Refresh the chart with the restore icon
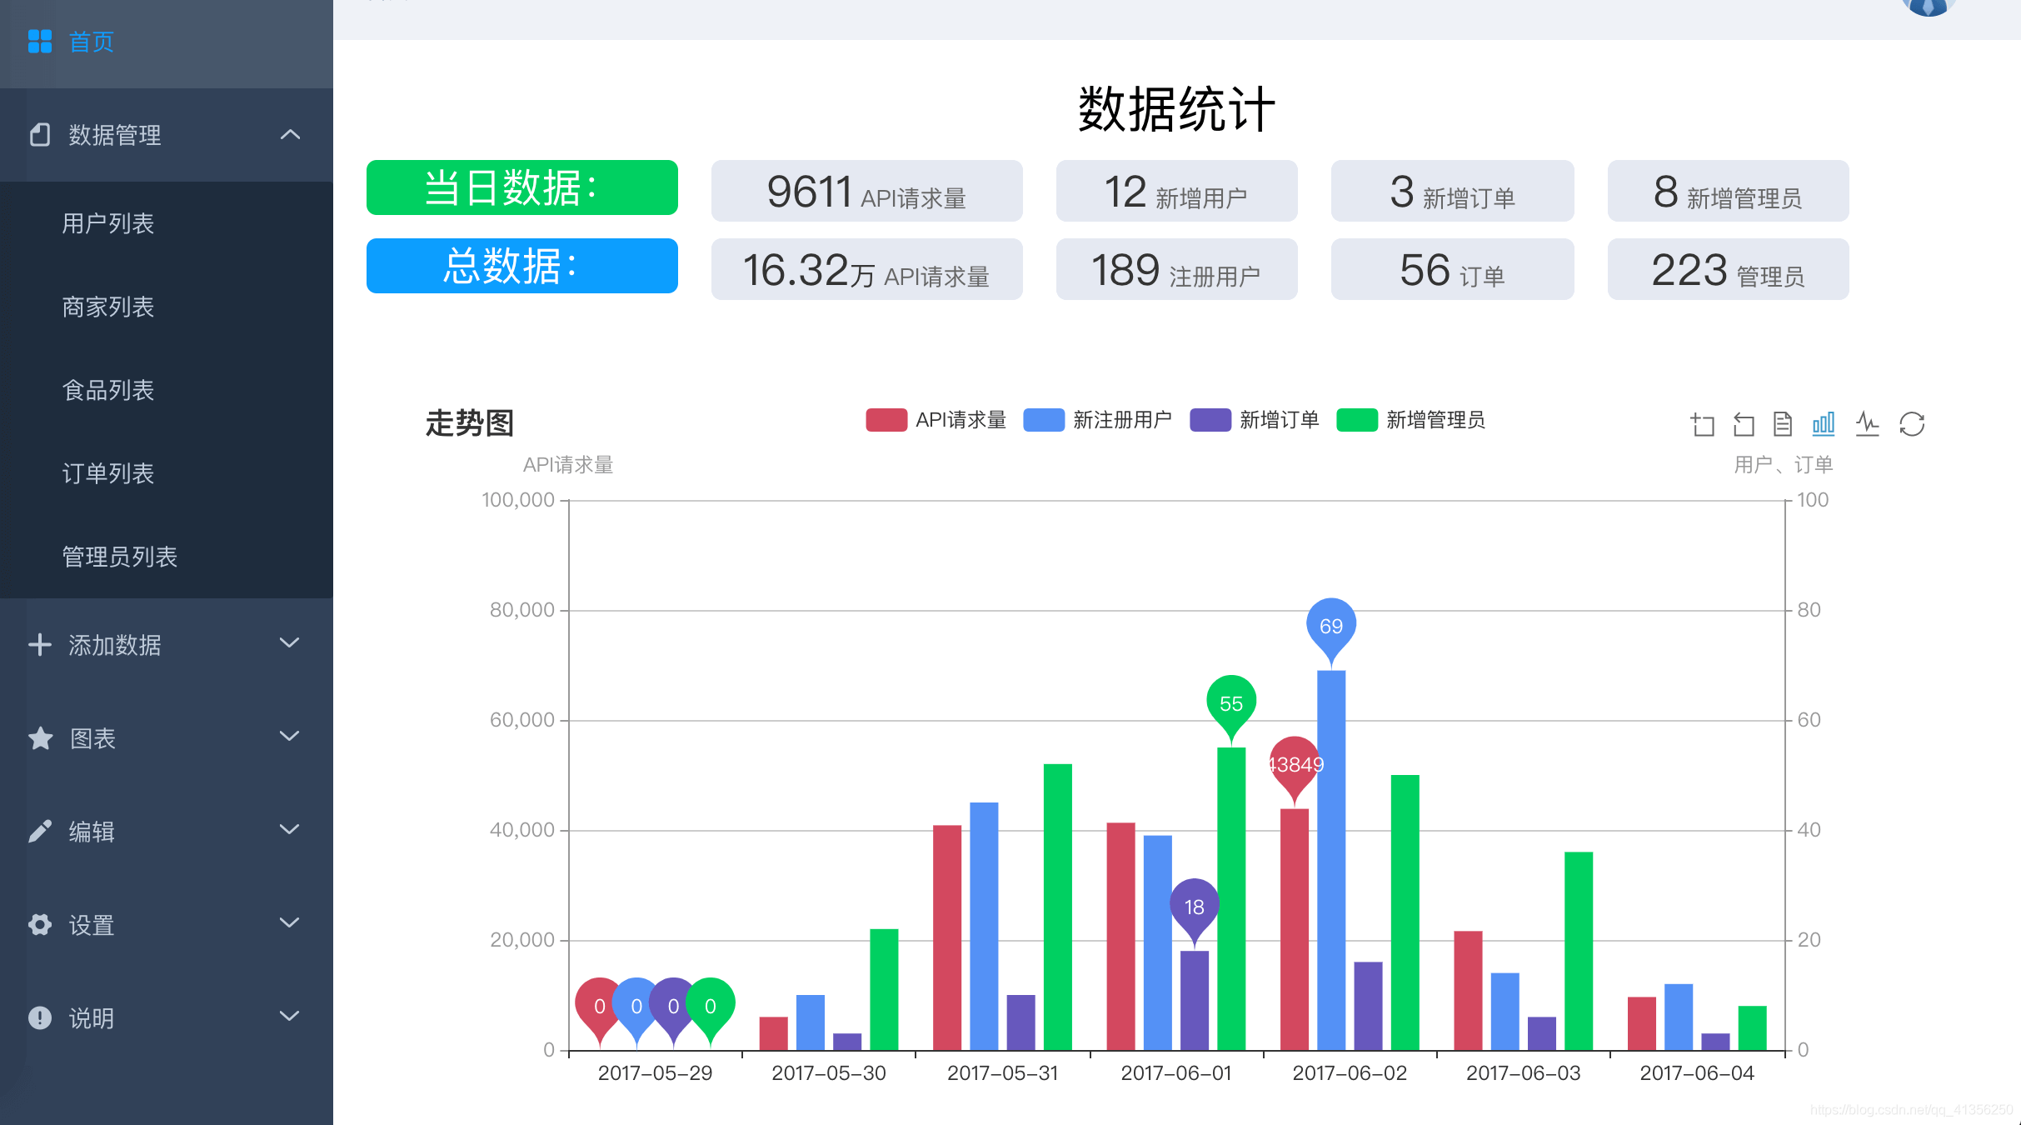Screen dimensions: 2021x1125 (1914, 424)
